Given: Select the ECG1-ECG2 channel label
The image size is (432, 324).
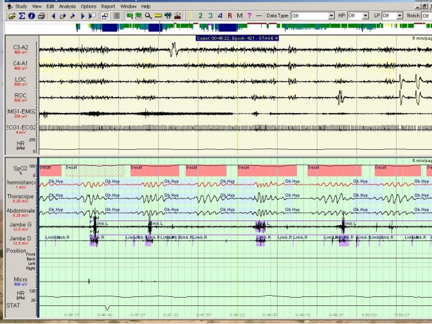Looking at the screenshot, I should 21,127.
